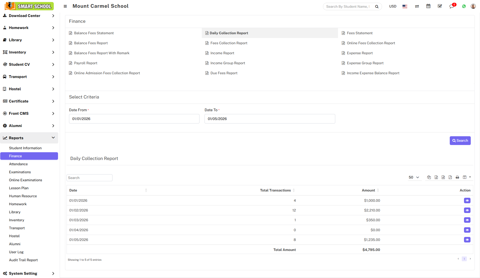Open the 50 entries per page dropdown

click(414, 177)
